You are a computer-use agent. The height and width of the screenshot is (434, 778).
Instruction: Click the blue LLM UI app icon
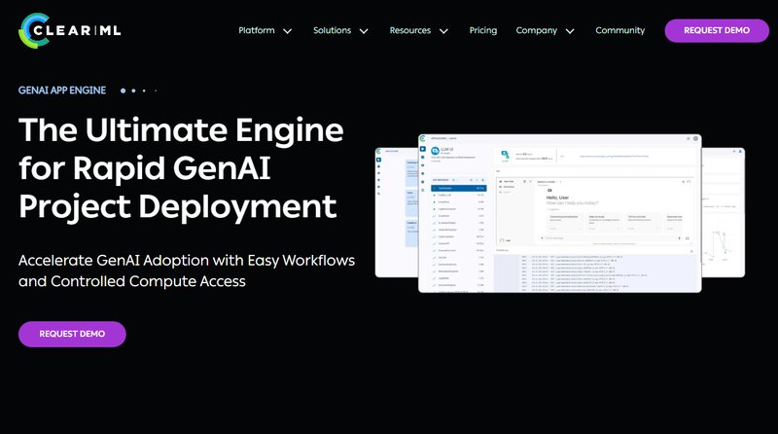(x=433, y=153)
